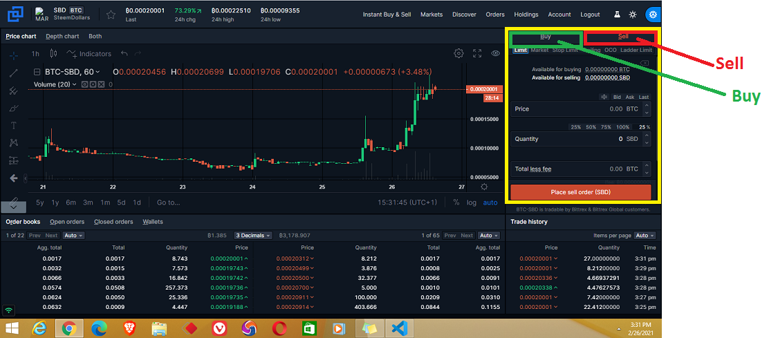Remove the Volume indicator

[x=101, y=84]
